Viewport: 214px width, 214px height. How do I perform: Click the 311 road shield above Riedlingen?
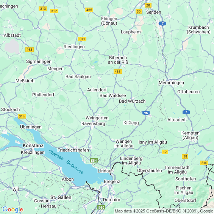point(82,39)
